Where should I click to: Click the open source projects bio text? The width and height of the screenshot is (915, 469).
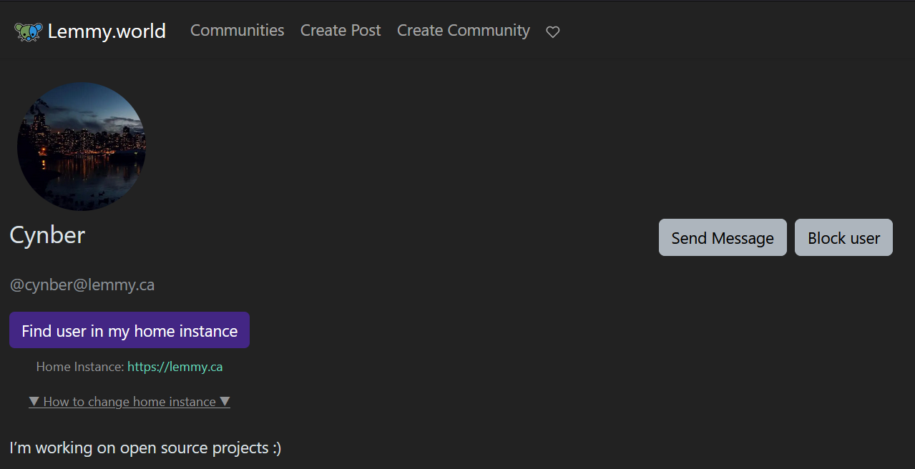(145, 448)
